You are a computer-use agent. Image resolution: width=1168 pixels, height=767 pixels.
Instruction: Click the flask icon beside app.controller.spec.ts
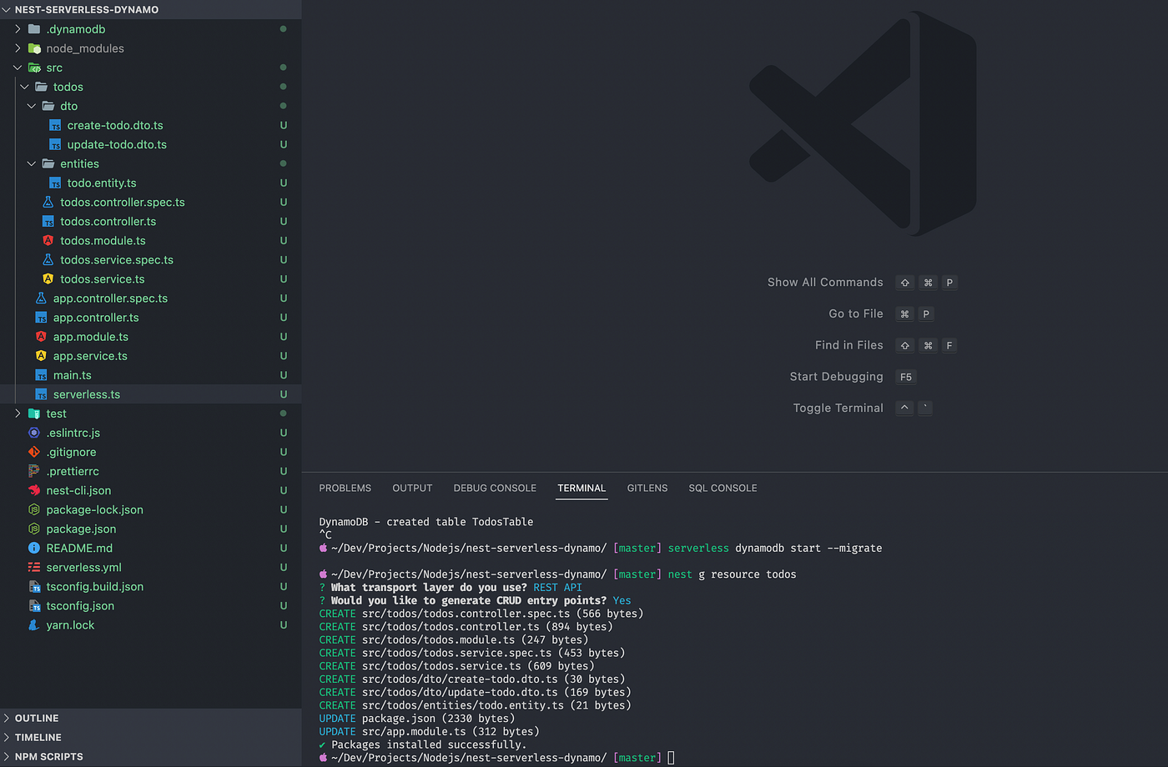coord(41,298)
